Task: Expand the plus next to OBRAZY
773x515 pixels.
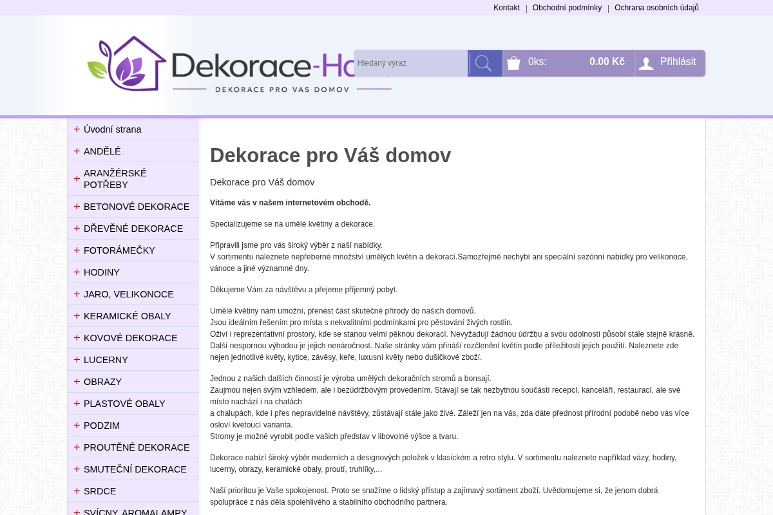Action: [x=77, y=382]
